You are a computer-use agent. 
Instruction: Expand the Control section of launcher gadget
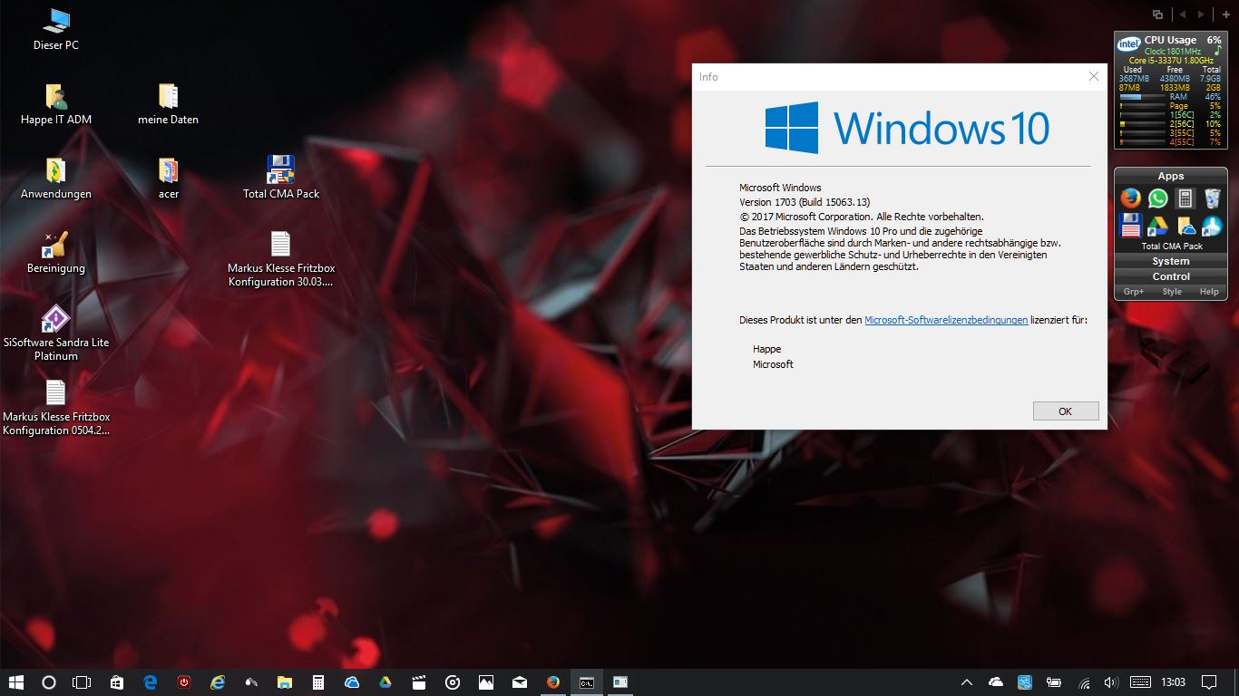coord(1171,276)
